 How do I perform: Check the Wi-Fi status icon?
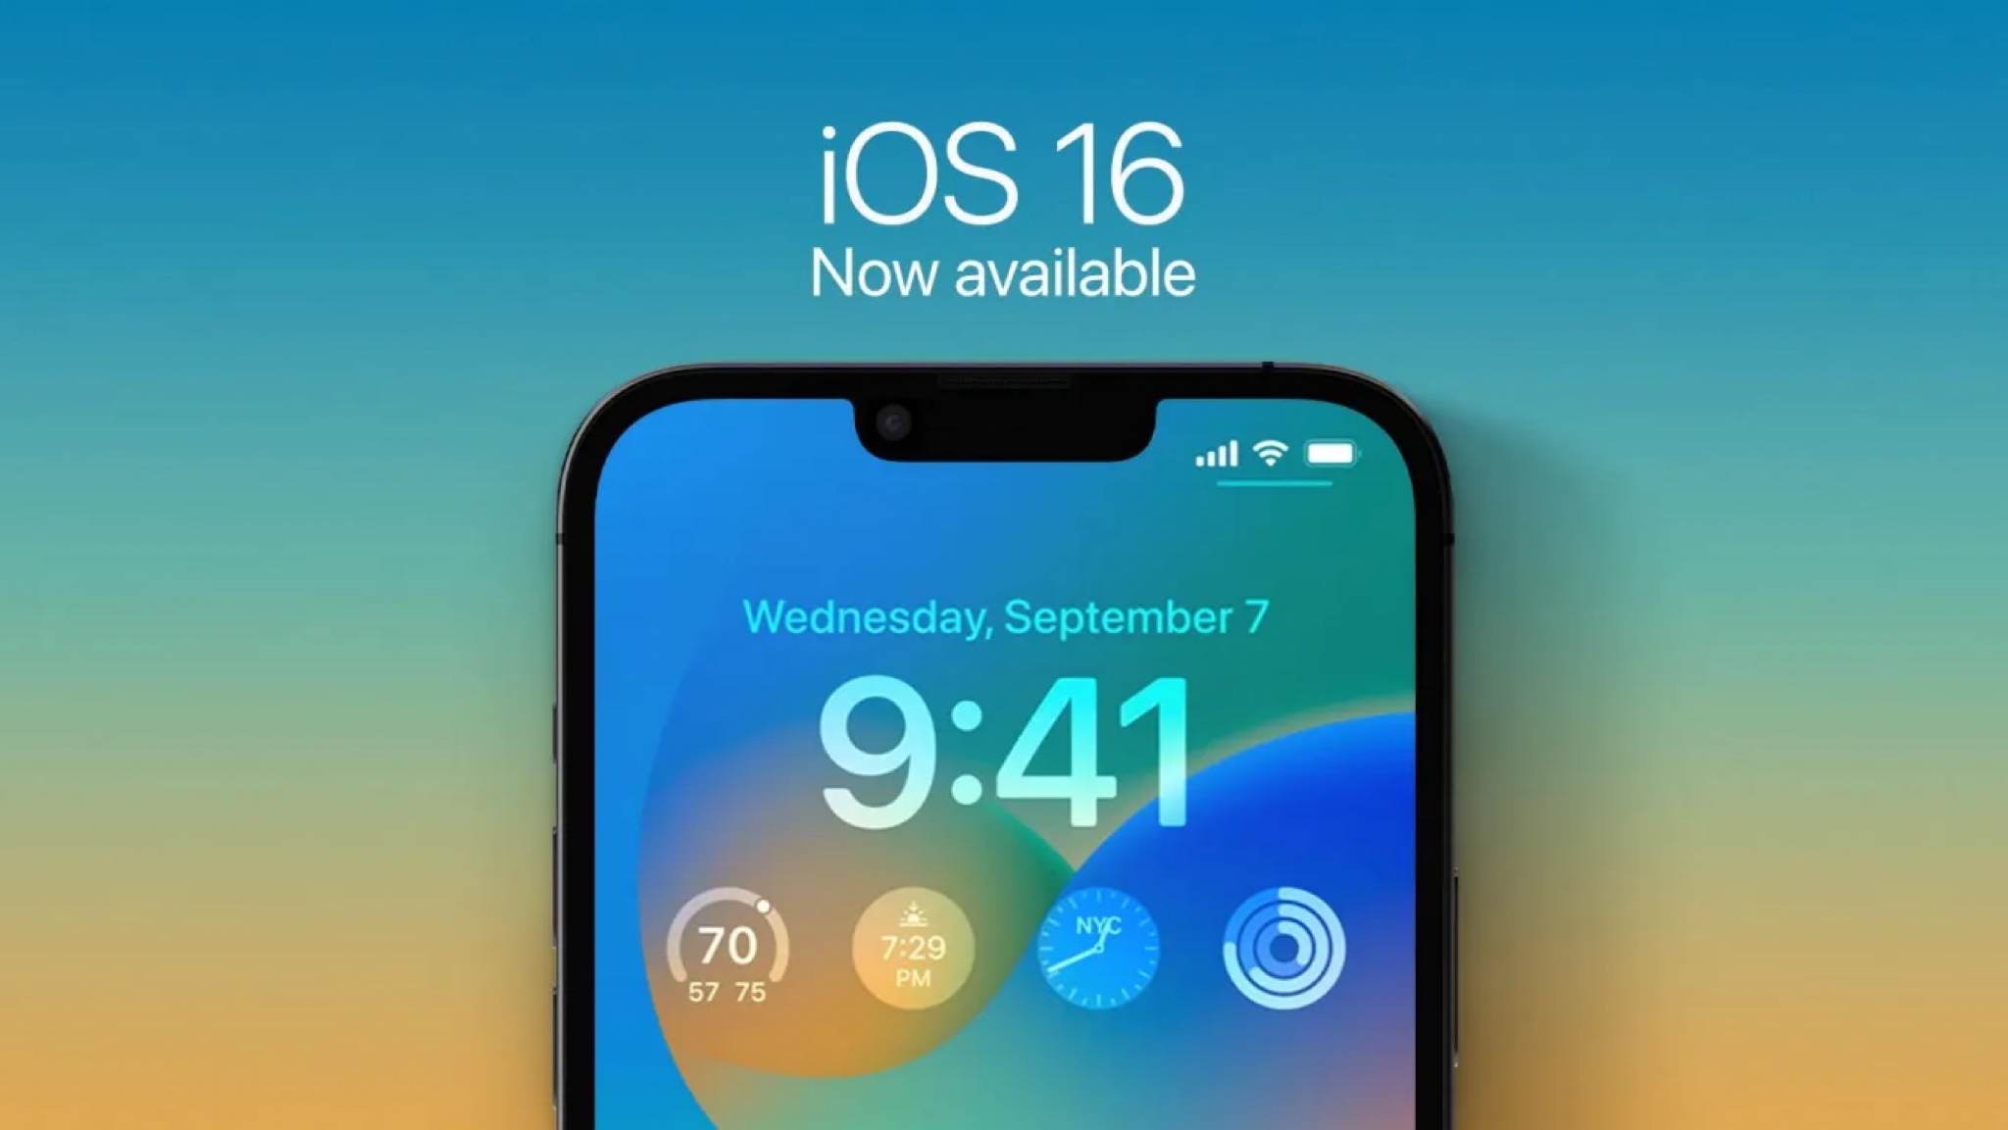coord(1268,452)
